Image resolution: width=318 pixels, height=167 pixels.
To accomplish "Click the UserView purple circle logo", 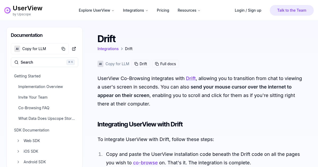I will click(x=7, y=10).
